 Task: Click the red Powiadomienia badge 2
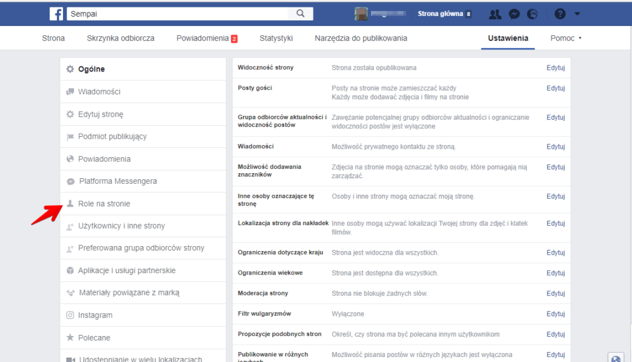234,39
